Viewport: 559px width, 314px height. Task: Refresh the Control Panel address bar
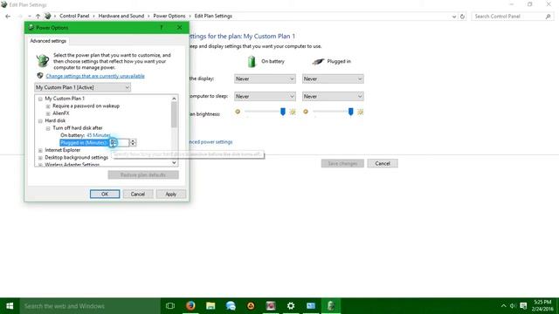click(462, 17)
